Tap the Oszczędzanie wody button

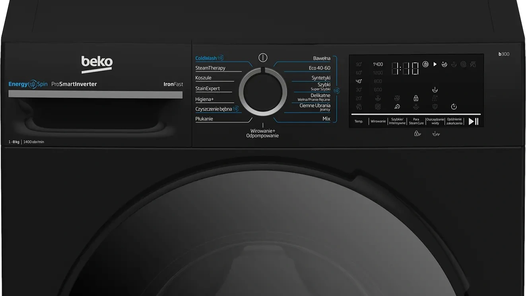coord(435,121)
